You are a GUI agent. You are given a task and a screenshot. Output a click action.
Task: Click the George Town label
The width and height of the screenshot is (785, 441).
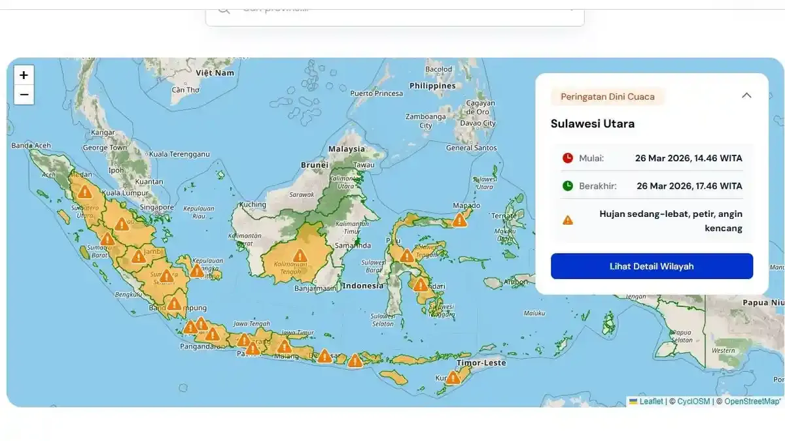(105, 148)
